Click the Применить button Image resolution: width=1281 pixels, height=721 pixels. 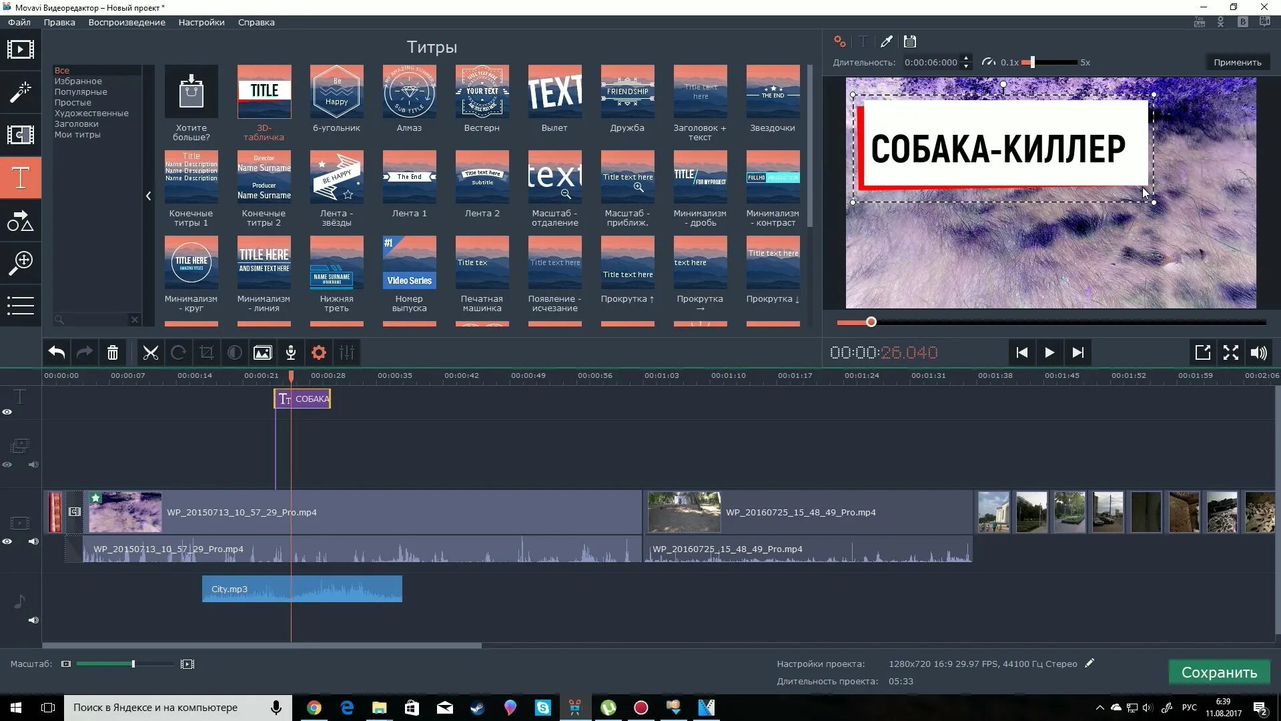click(x=1237, y=62)
